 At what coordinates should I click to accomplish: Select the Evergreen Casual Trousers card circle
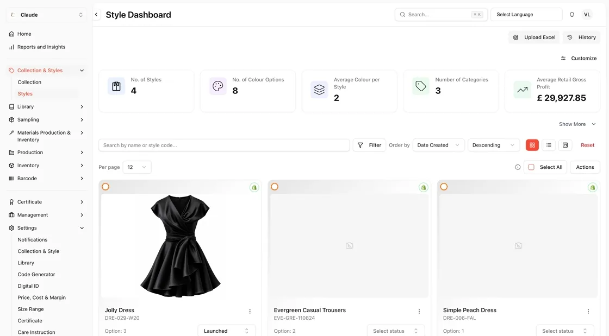tap(275, 187)
